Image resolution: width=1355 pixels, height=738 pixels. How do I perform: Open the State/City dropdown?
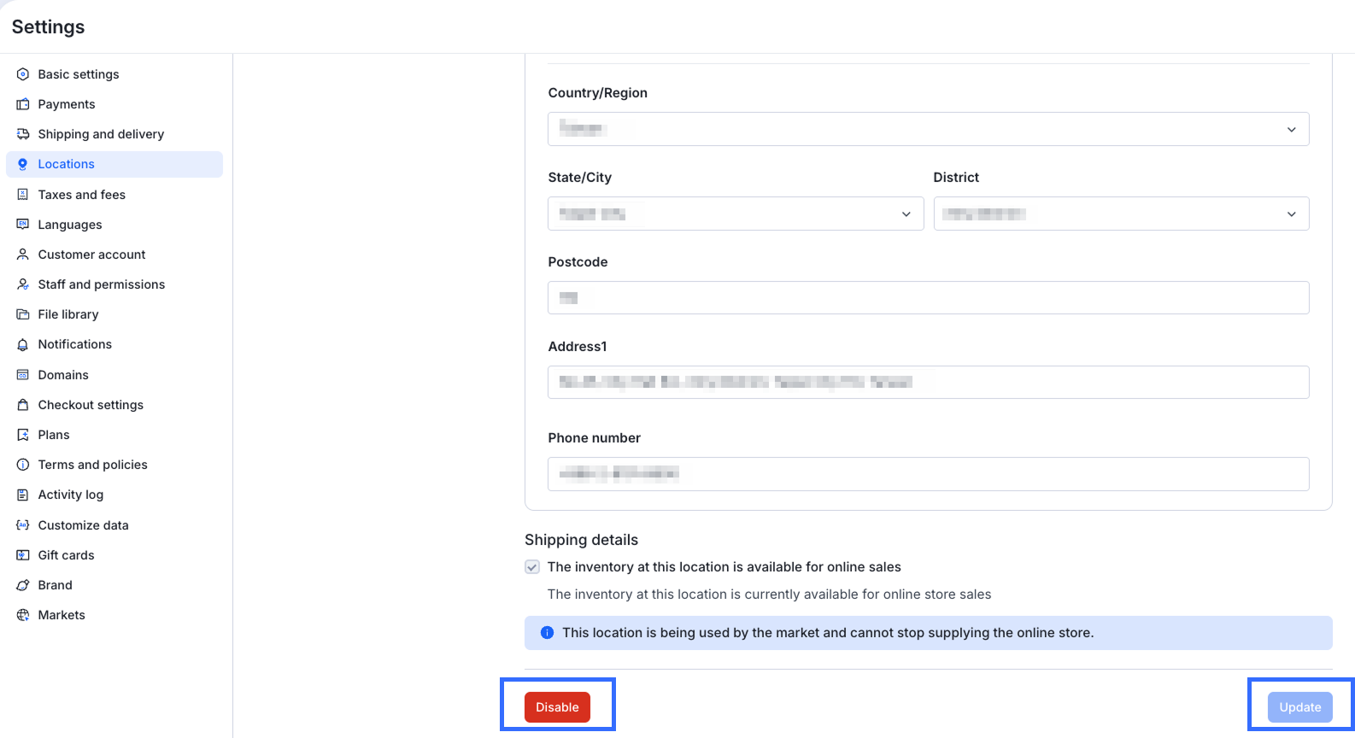[735, 214]
